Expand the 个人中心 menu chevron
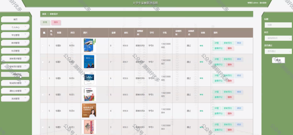Viewport: 293px width, 135px height. coord(25,26)
